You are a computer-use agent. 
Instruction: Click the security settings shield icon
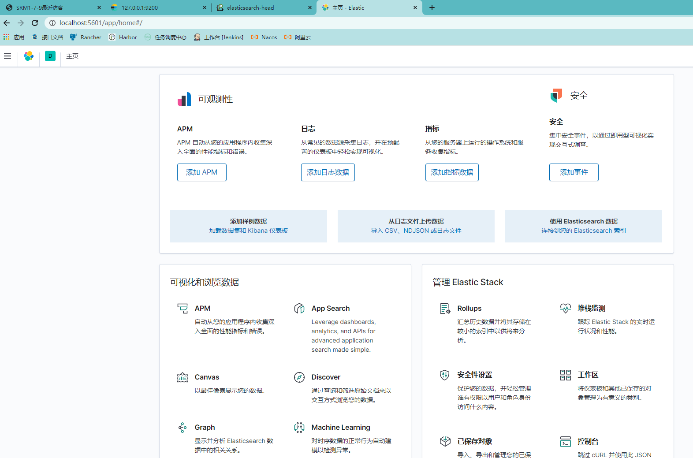[445, 375]
